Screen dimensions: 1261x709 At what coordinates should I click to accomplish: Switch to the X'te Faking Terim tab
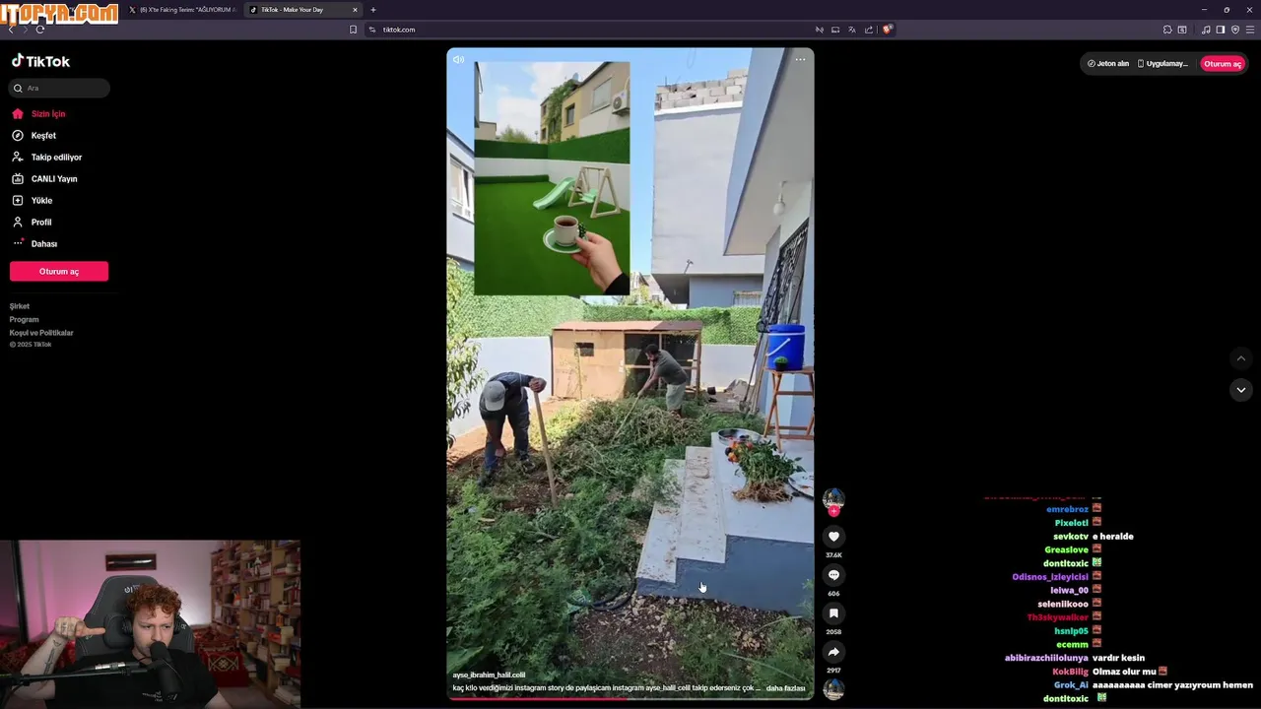182,10
